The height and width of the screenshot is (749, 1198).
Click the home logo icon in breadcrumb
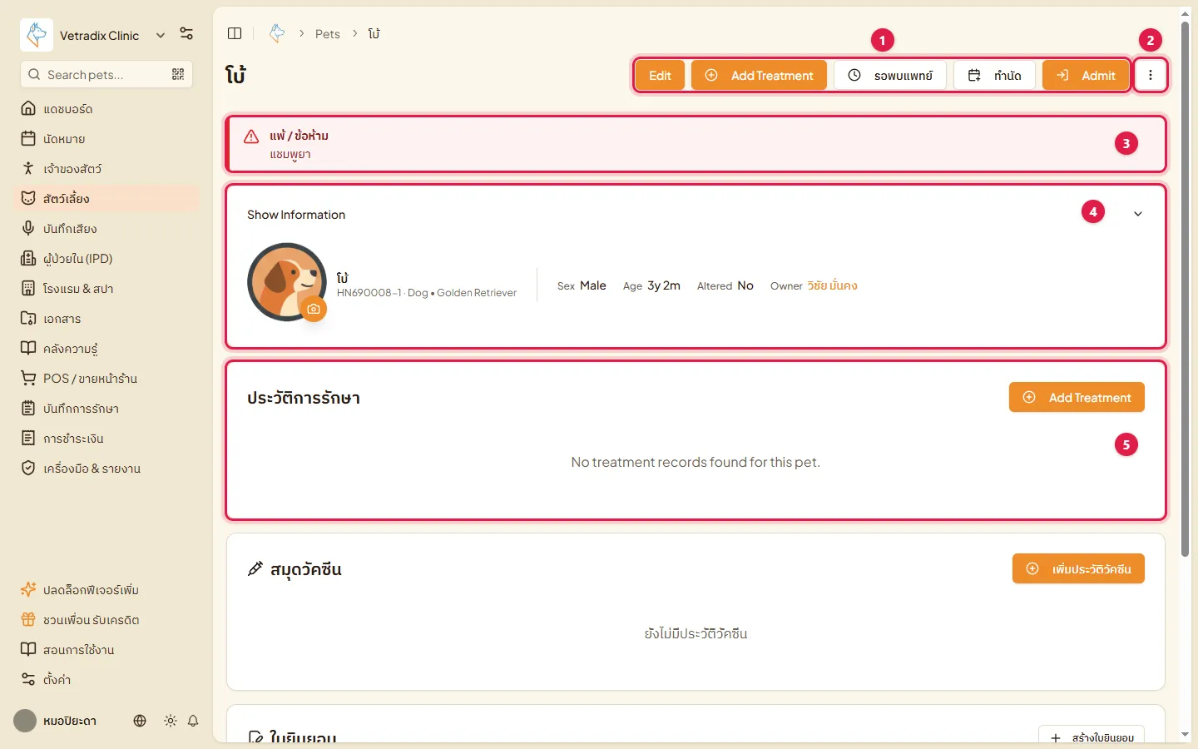[x=277, y=33]
